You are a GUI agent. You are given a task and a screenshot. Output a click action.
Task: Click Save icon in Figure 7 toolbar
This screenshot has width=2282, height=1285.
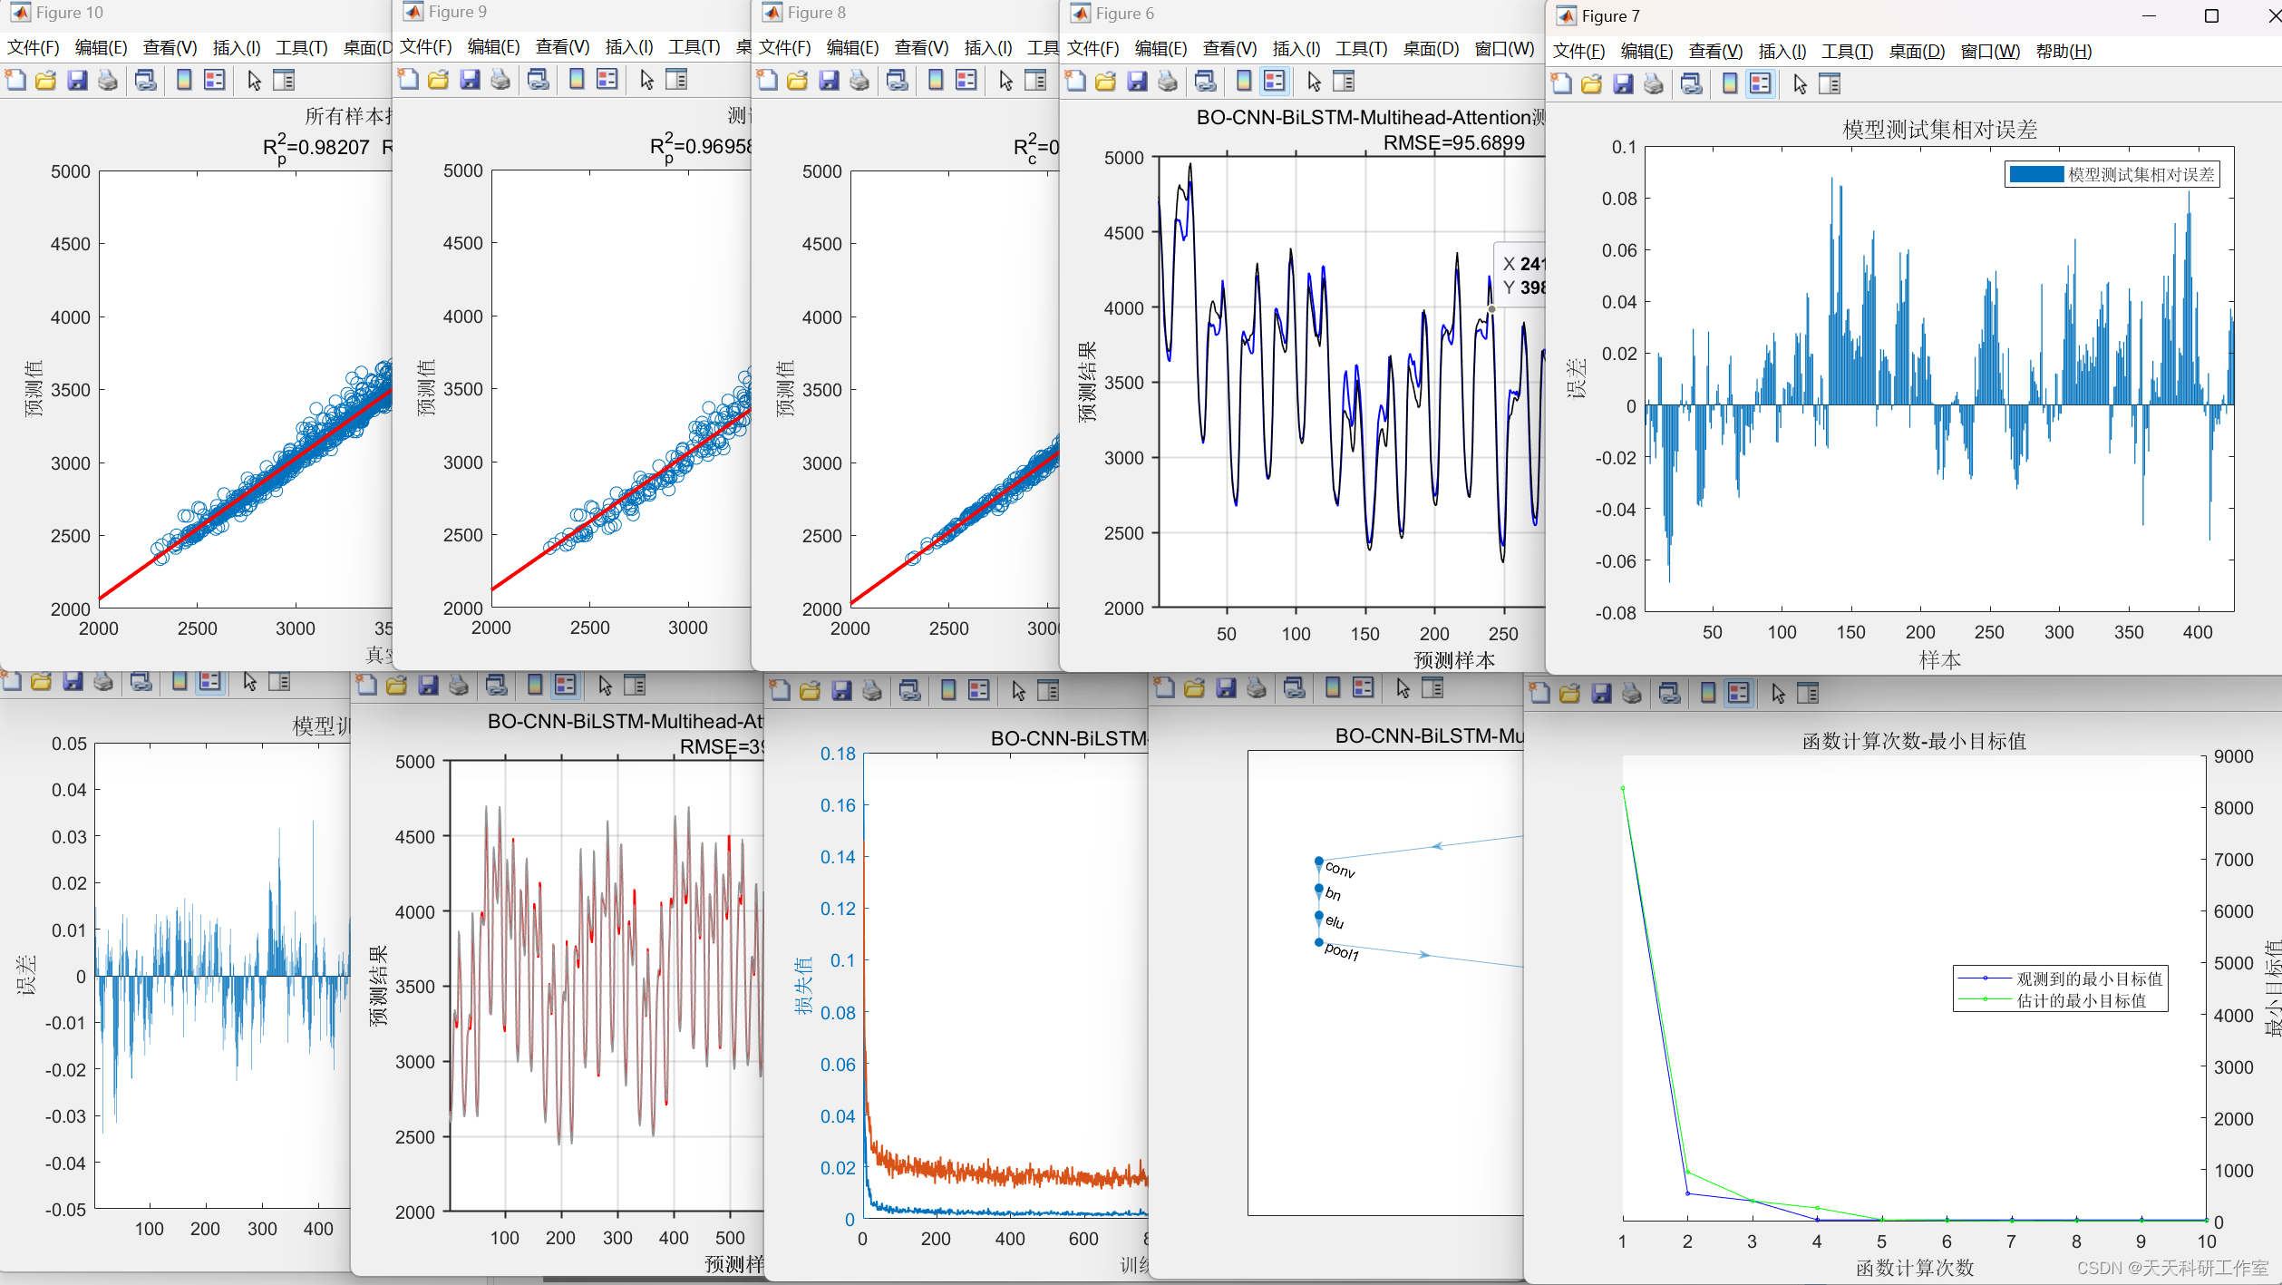(1623, 83)
